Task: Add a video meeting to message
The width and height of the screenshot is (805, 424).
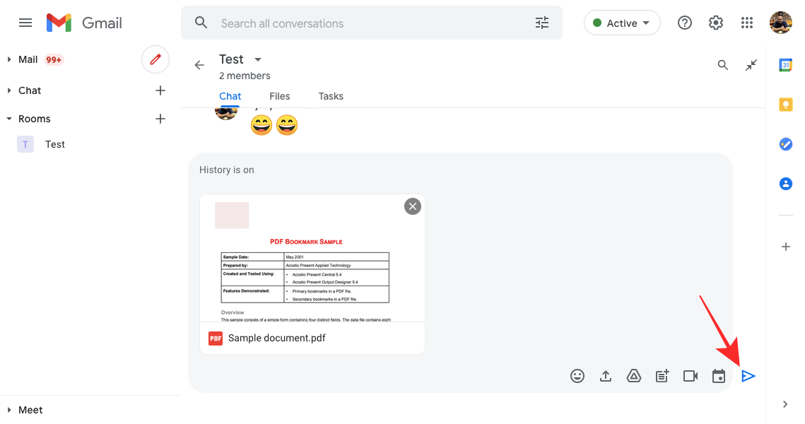Action: (691, 376)
